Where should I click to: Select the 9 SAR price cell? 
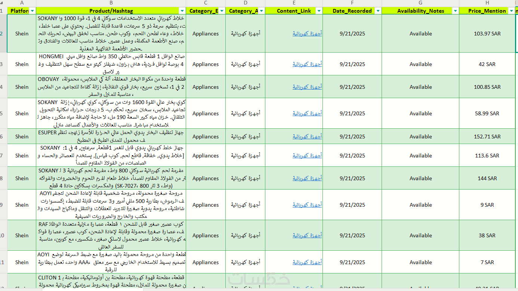(x=487, y=205)
